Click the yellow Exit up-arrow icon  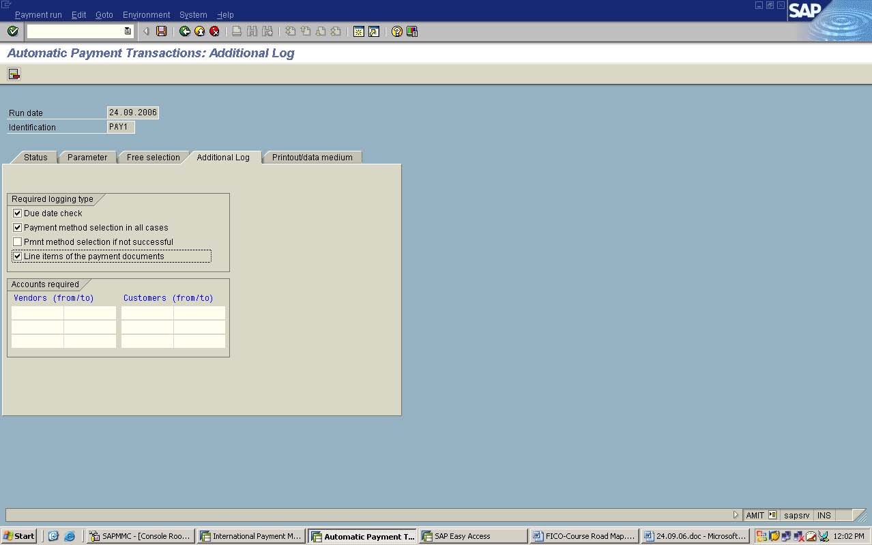200,31
